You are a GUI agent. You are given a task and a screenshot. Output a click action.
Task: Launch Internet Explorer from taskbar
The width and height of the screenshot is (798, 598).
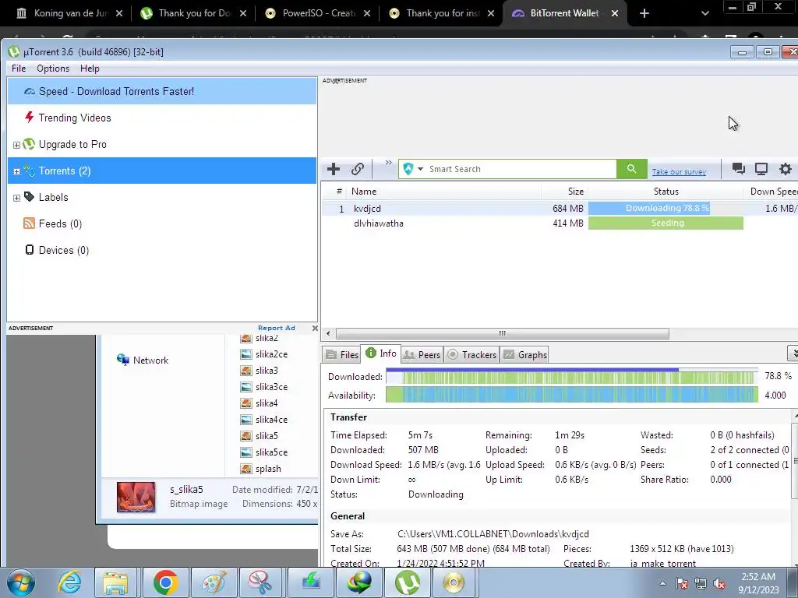click(x=69, y=582)
